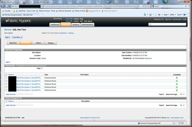
Task: Open the Dashboard tab
Action: pyautogui.click(x=55, y=24)
